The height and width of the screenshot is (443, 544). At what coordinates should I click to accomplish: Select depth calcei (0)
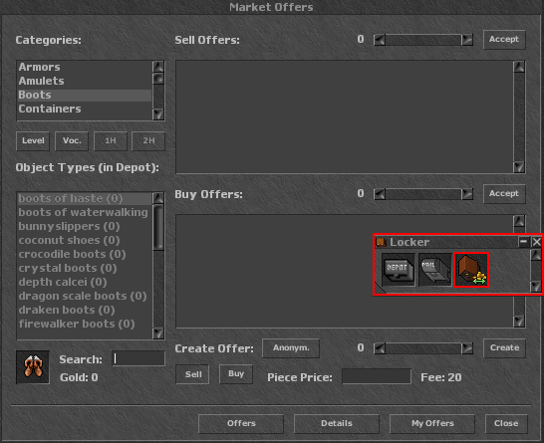tap(85, 282)
